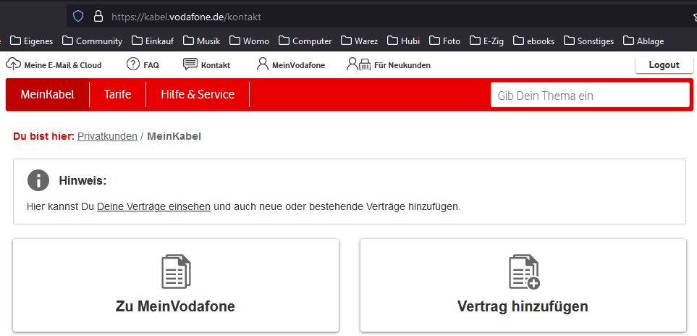This screenshot has width=697, height=336.
Task: Click the MeinKabel breadcrumb text
Action: [174, 136]
